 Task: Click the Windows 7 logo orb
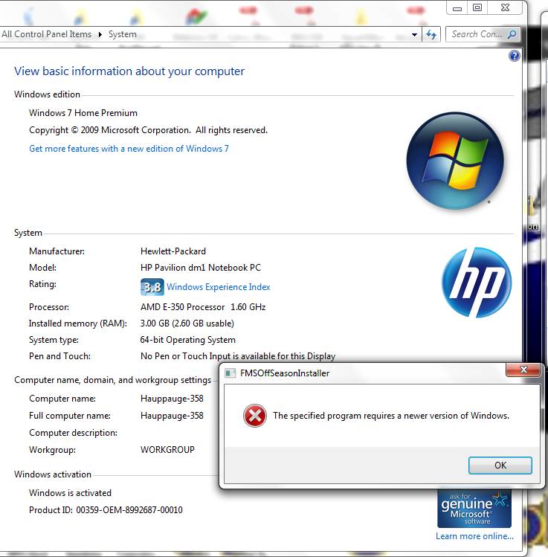[x=454, y=161]
